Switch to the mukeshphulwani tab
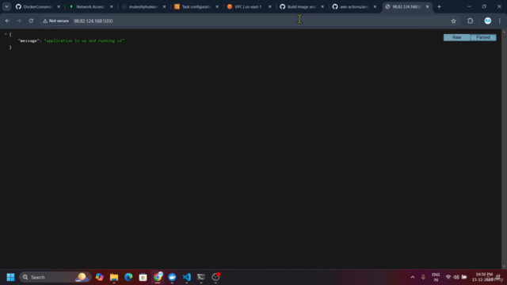This screenshot has width=507, height=285. pos(143,6)
